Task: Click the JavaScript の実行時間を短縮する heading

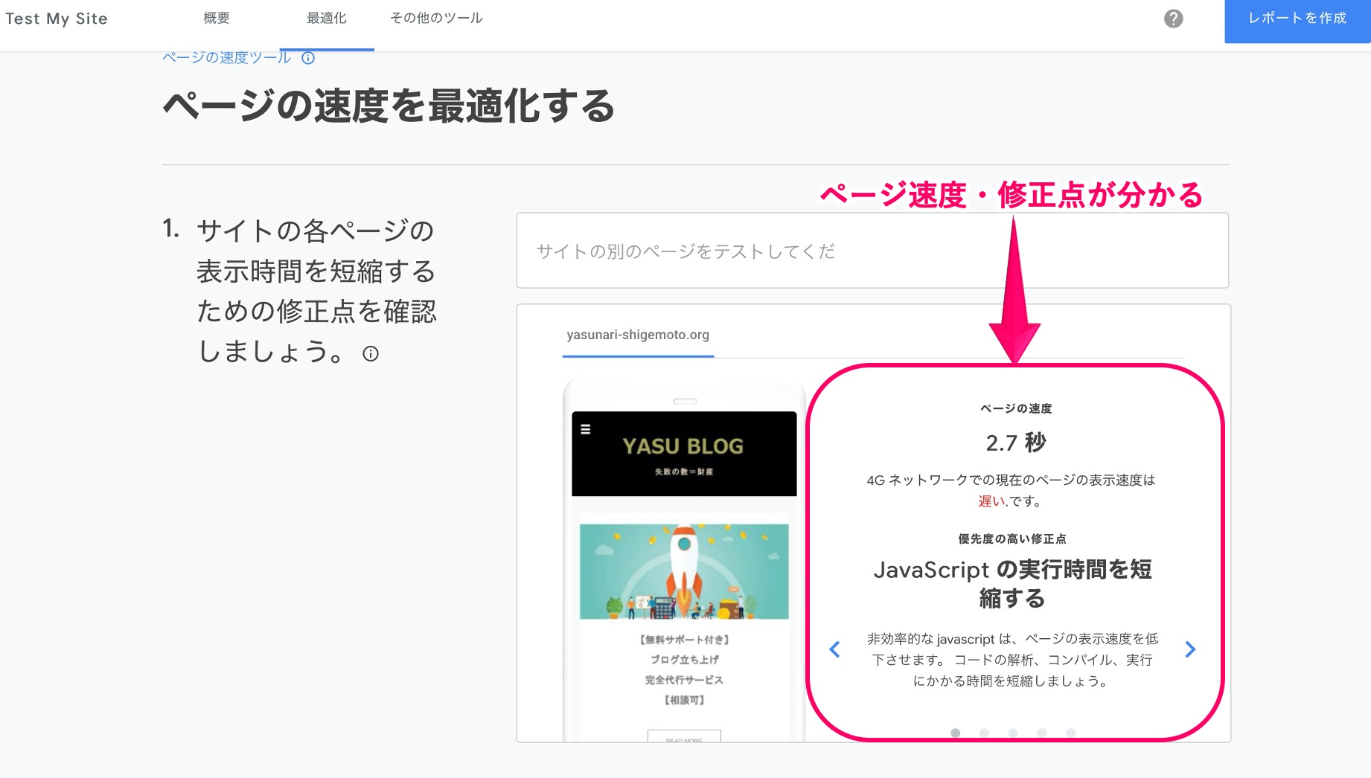Action: click(1012, 584)
